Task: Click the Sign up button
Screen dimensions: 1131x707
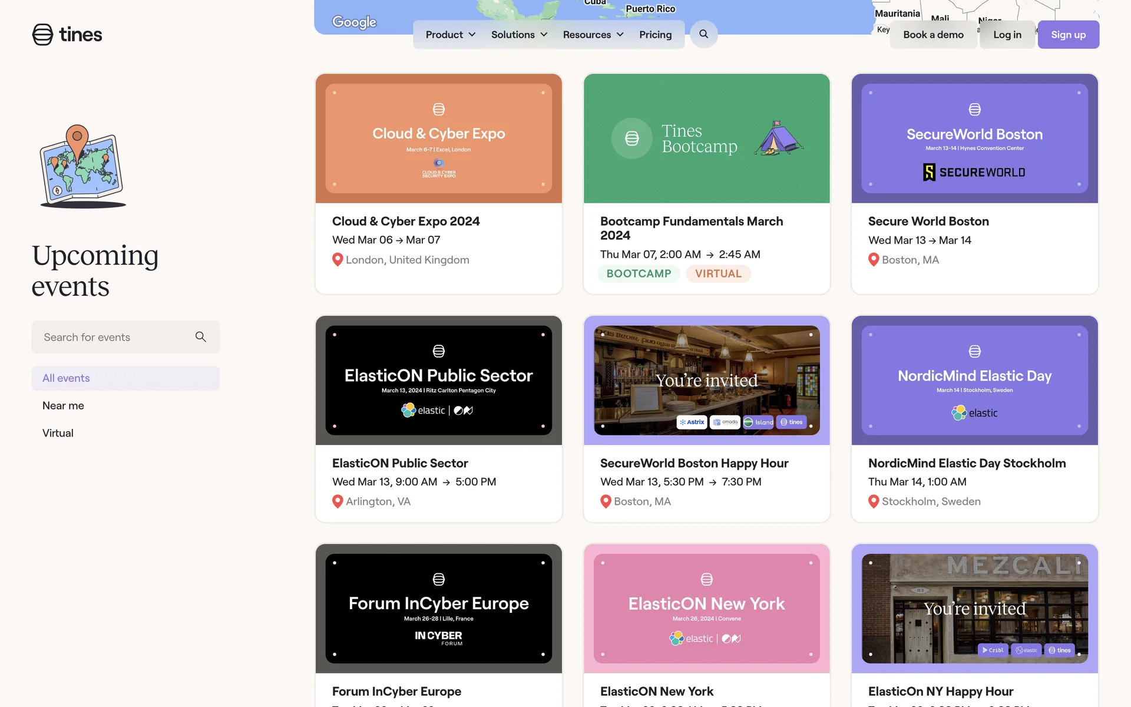Action: point(1068,35)
